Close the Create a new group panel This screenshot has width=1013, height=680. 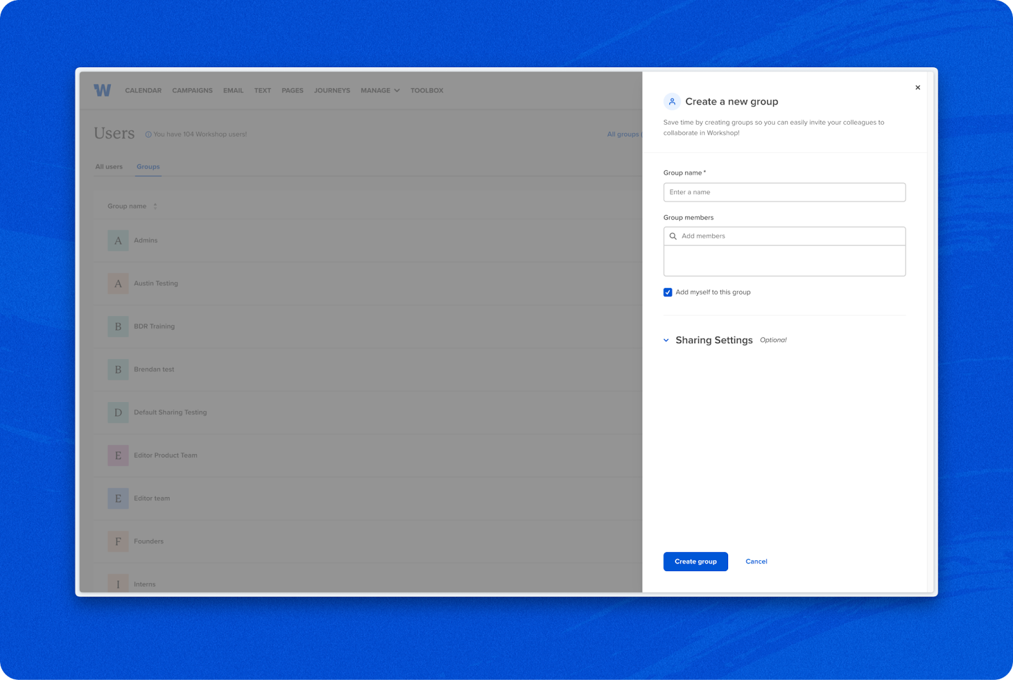point(917,87)
